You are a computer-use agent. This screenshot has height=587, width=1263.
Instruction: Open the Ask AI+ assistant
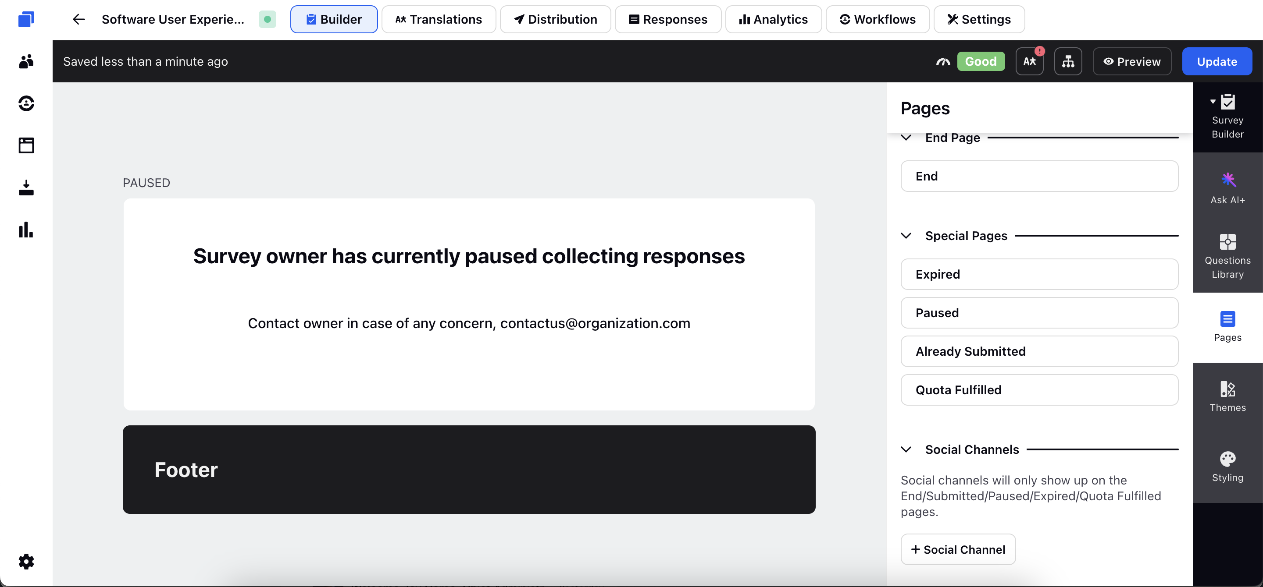[x=1227, y=187]
